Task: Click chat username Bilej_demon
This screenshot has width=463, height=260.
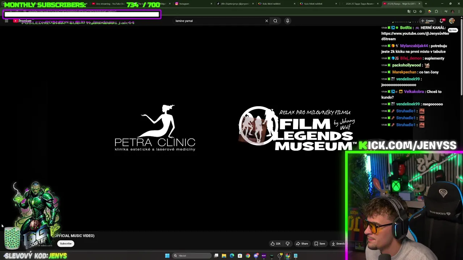Action: pyautogui.click(x=411, y=58)
